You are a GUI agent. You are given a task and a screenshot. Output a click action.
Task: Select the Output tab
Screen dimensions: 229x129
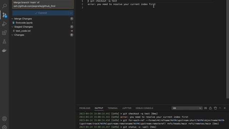pos(99,108)
